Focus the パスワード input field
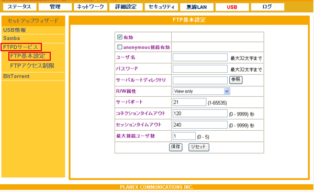314x192 pixels. tap(200, 69)
